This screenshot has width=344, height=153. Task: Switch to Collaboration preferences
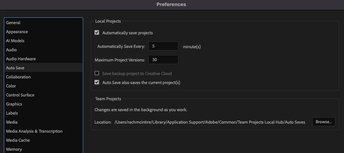pos(19,77)
